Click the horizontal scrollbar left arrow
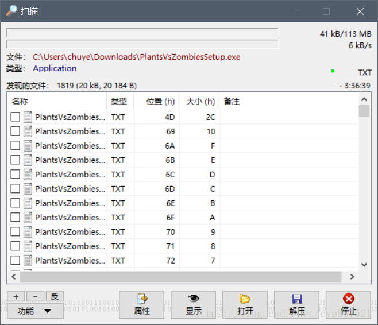Image resolution: width=378 pixels, height=325 pixels. click(14, 277)
